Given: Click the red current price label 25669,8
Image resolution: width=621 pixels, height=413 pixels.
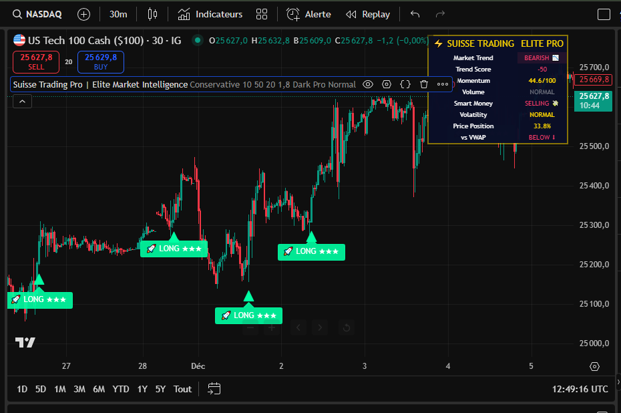Looking at the screenshot, I should click(593, 79).
